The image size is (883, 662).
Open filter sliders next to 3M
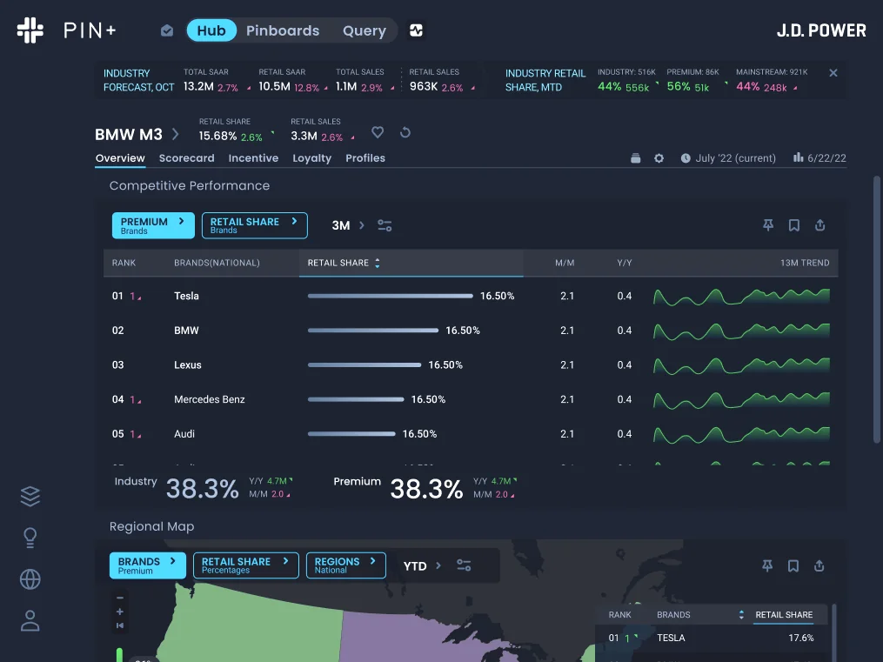coord(385,225)
